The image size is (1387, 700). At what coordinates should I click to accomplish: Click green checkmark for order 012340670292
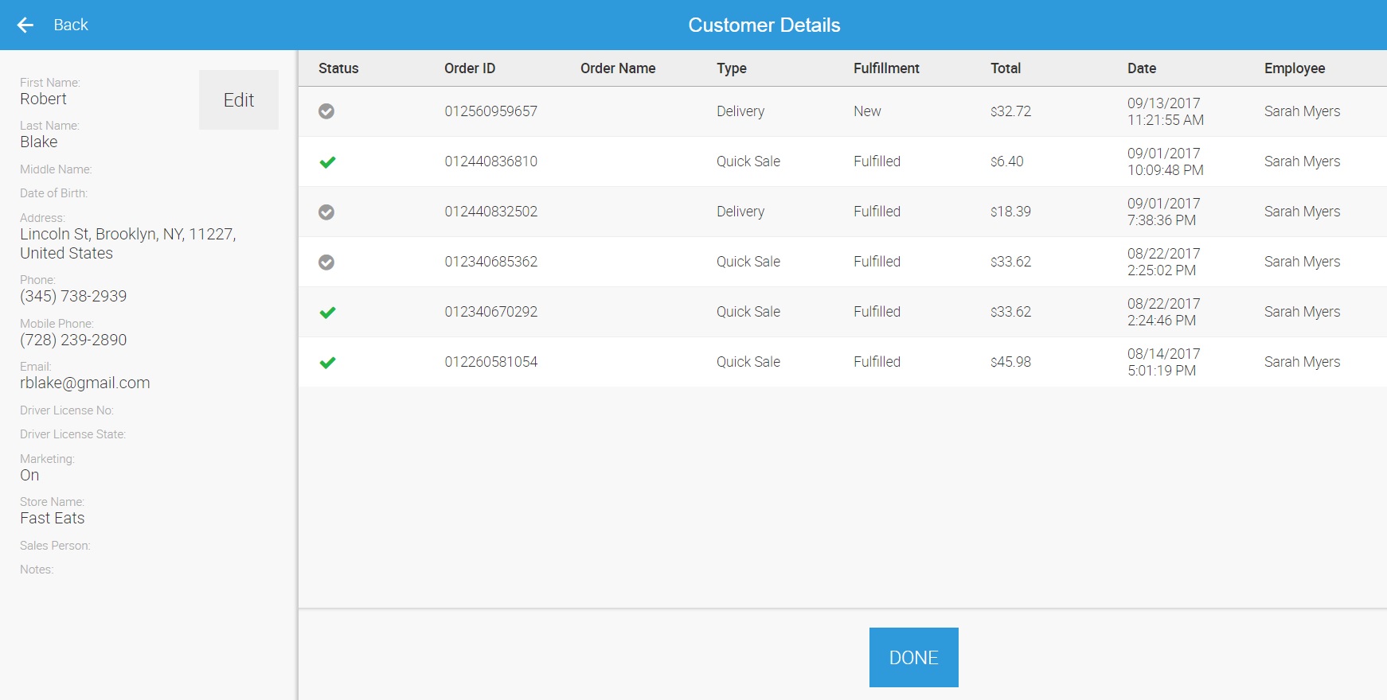click(x=327, y=313)
